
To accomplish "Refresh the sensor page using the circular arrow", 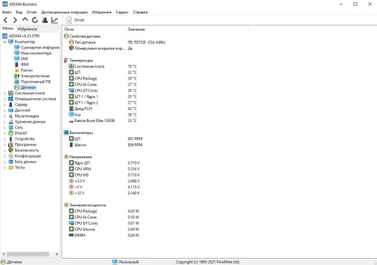I will coord(35,20).
